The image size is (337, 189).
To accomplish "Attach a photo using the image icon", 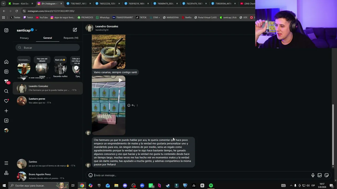I will click(x=320, y=175).
